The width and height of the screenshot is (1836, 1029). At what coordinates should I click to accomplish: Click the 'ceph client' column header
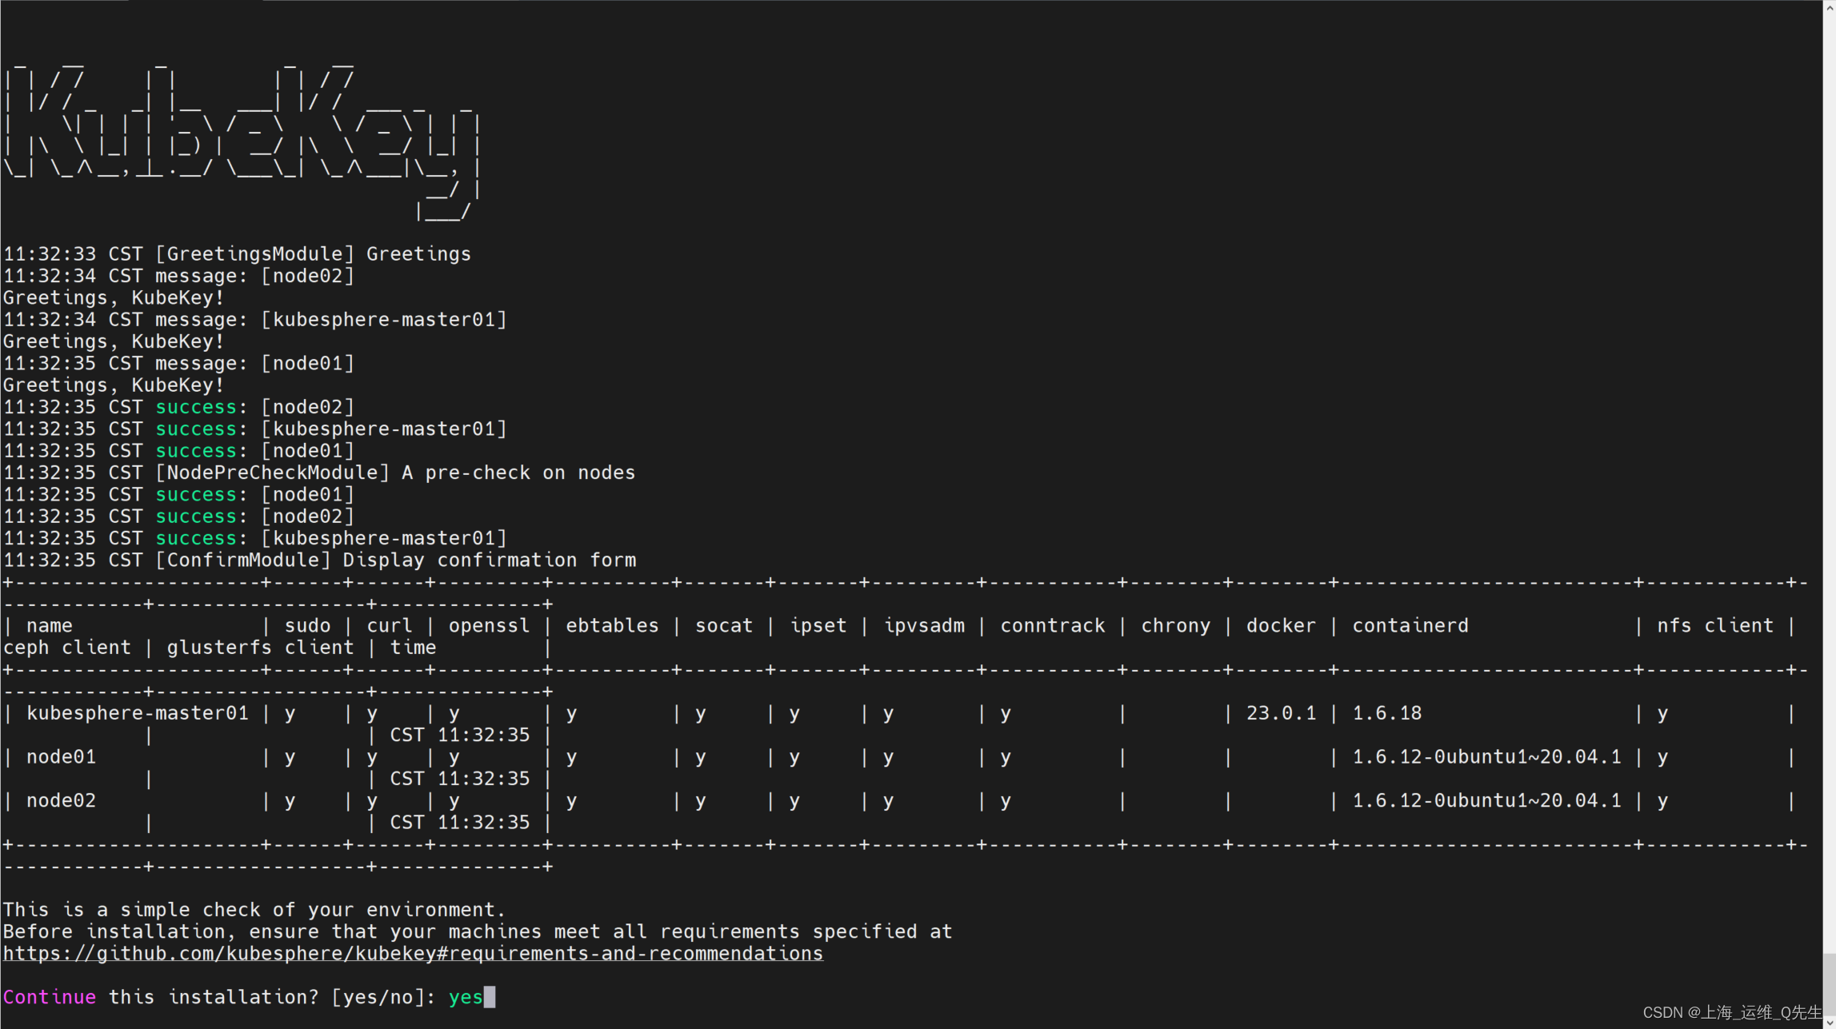(x=67, y=648)
